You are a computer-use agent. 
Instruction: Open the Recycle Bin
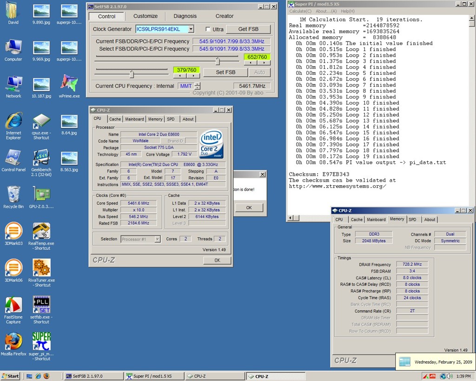point(13,197)
